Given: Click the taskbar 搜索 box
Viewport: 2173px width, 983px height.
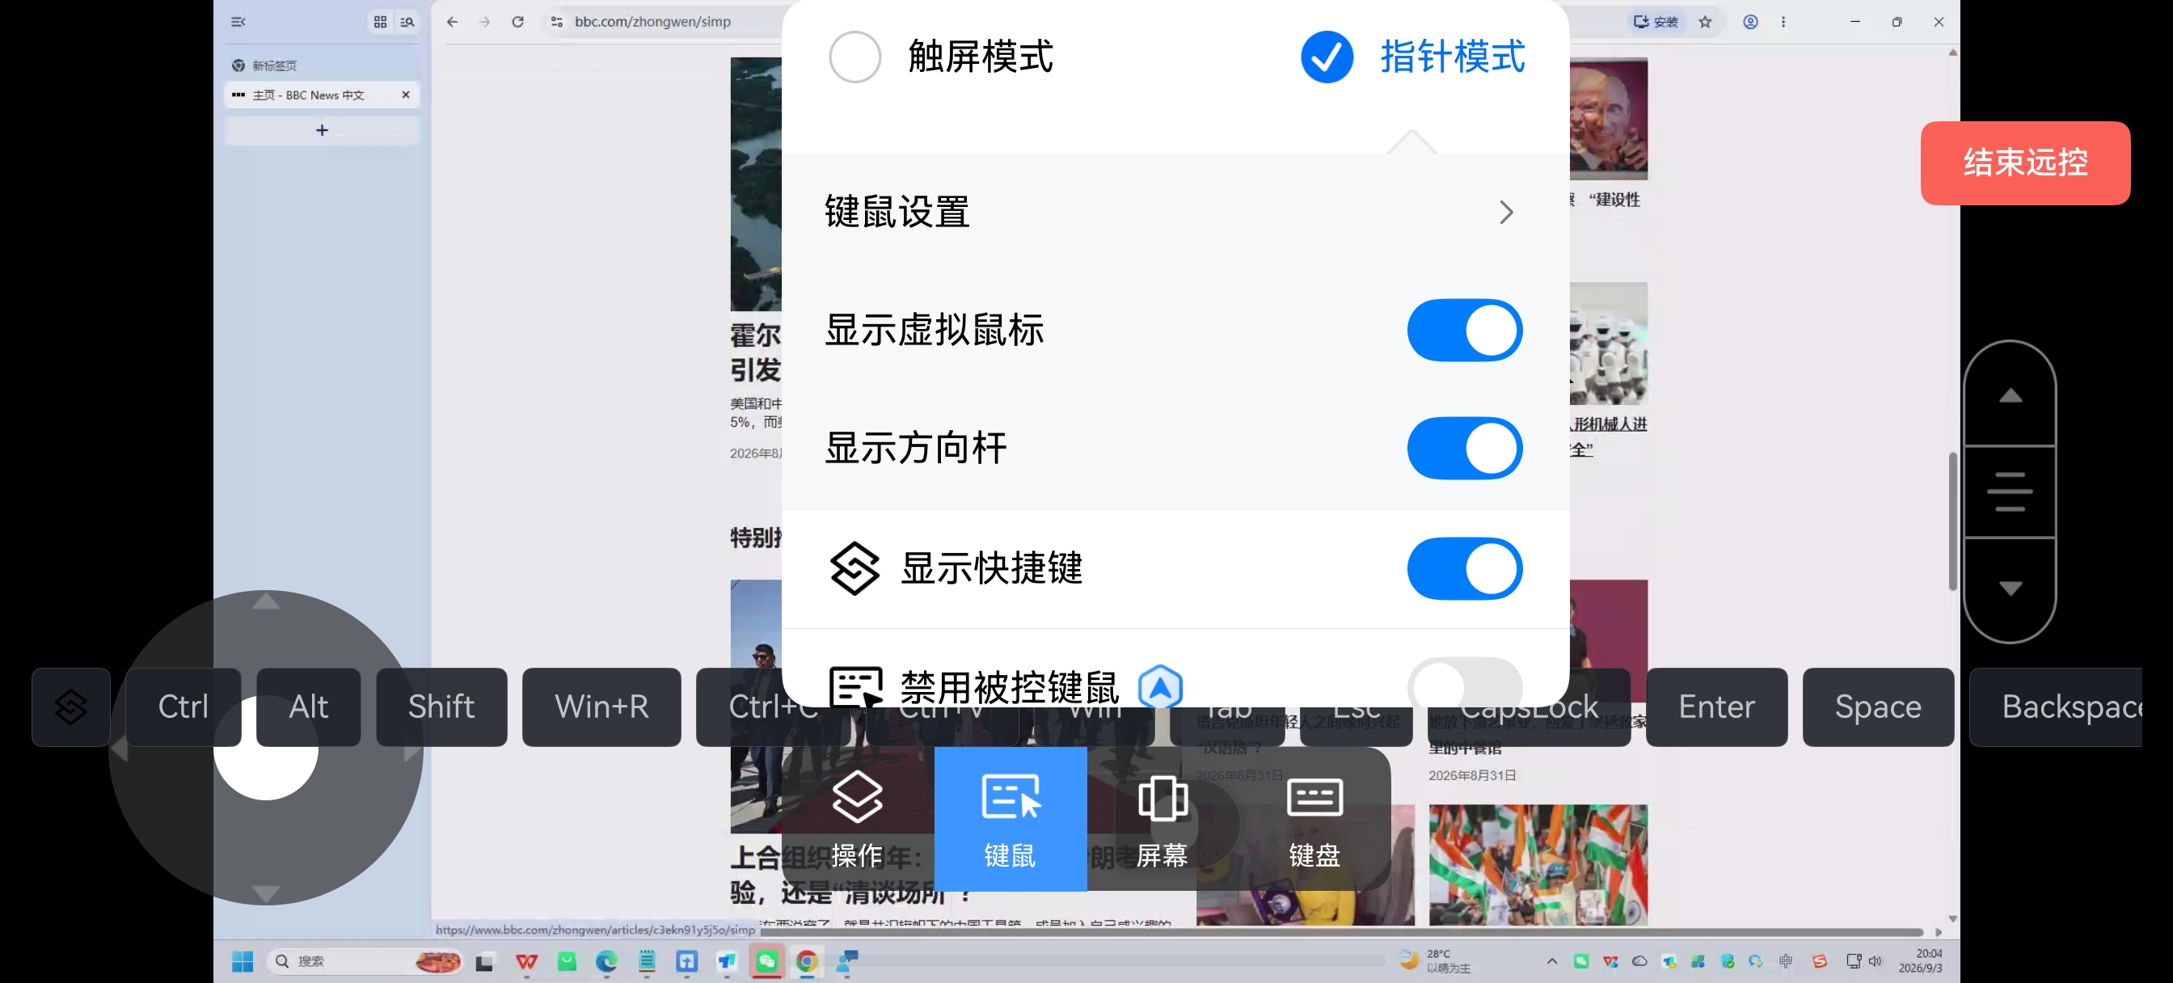Looking at the screenshot, I should [365, 961].
